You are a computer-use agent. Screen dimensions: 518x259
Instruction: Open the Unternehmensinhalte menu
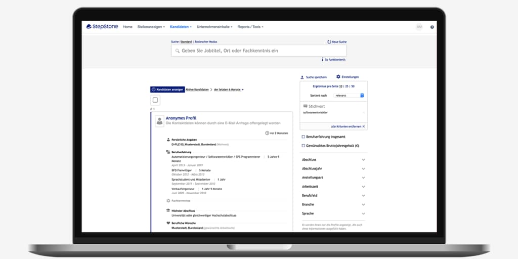[x=214, y=27]
